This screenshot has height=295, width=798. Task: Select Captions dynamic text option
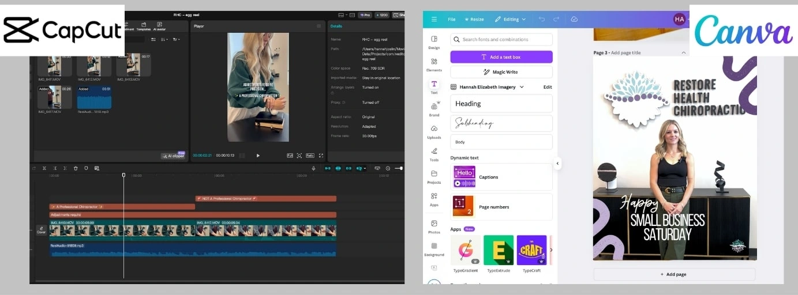pos(501,177)
